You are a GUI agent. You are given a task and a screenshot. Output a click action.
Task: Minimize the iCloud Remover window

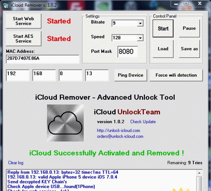pyautogui.click(x=176, y=4)
